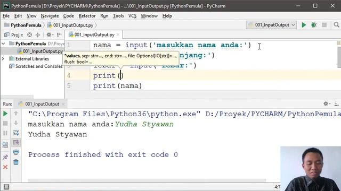This screenshot has width=341, height=191.
Task: Open the Help menu
Action: [x=167, y=16]
